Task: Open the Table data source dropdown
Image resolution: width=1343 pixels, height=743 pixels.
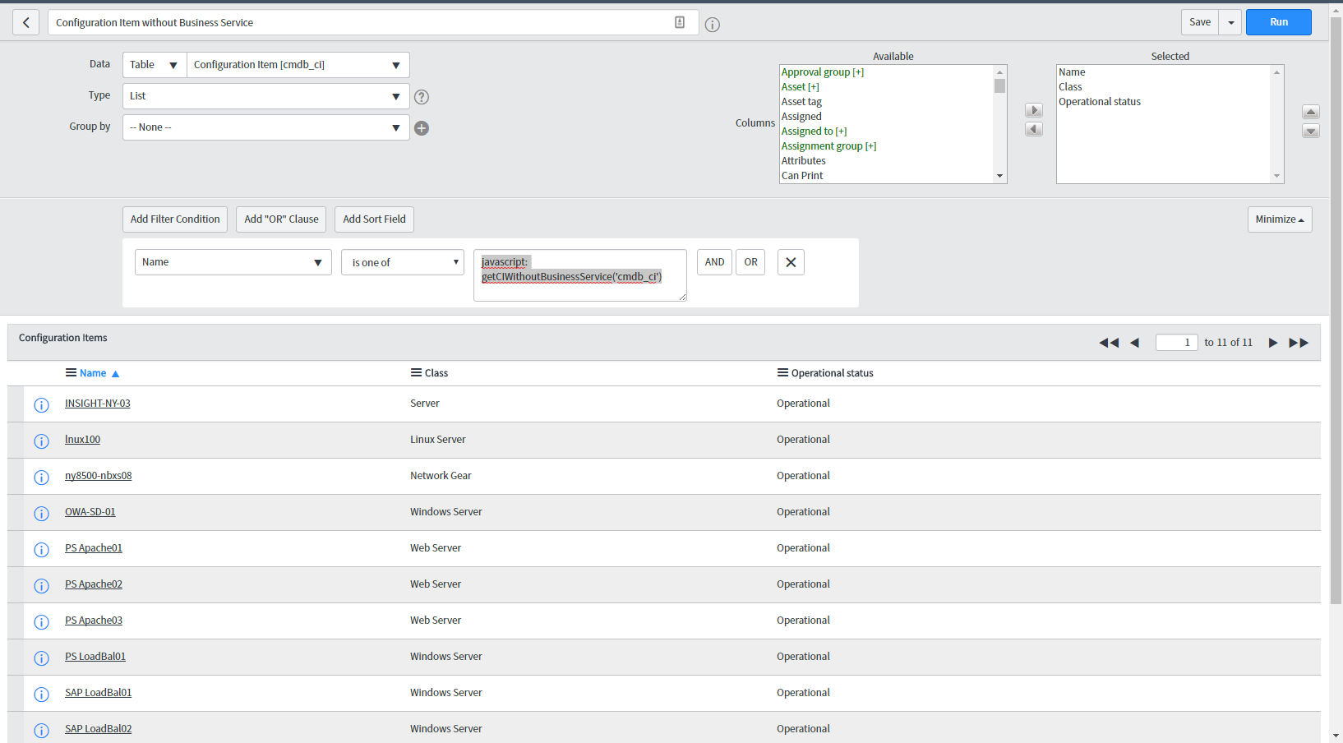Action: click(154, 64)
